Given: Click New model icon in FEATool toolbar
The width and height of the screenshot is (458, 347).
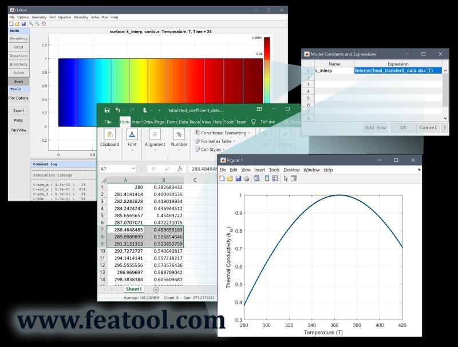Looking at the screenshot, I should [x=11, y=24].
